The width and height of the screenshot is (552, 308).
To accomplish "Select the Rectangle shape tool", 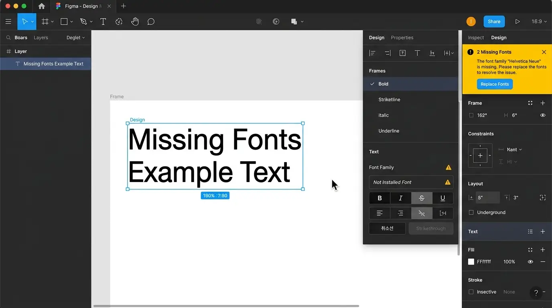I will 64,22.
